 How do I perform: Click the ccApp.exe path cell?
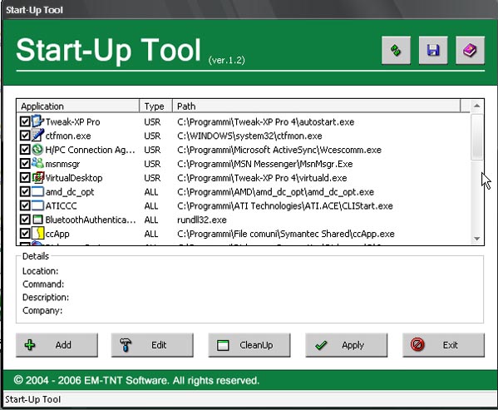click(x=286, y=234)
